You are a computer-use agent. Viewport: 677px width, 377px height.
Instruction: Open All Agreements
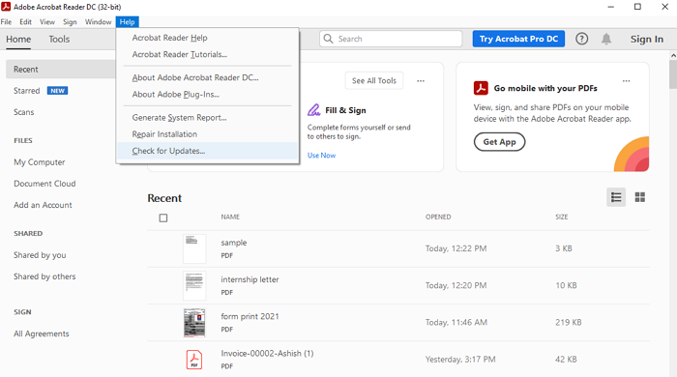pos(41,333)
